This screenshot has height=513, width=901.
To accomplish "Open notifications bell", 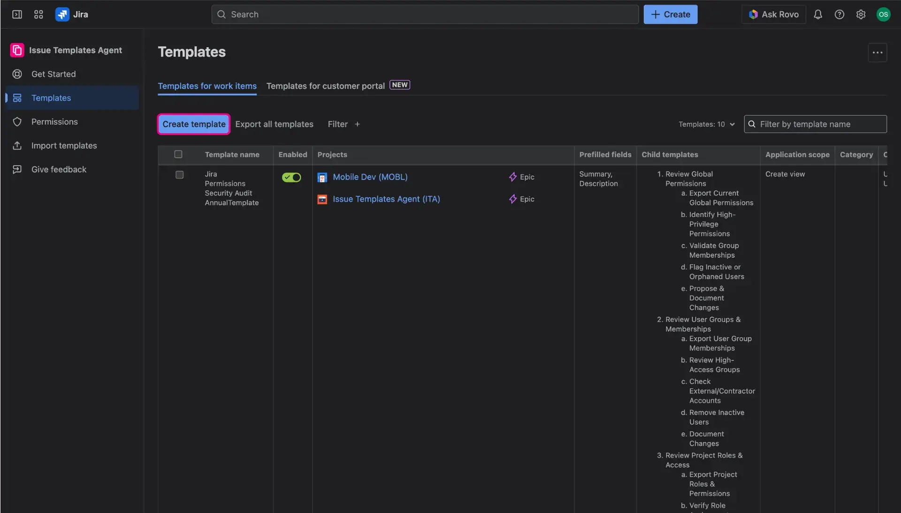I will pos(818,15).
